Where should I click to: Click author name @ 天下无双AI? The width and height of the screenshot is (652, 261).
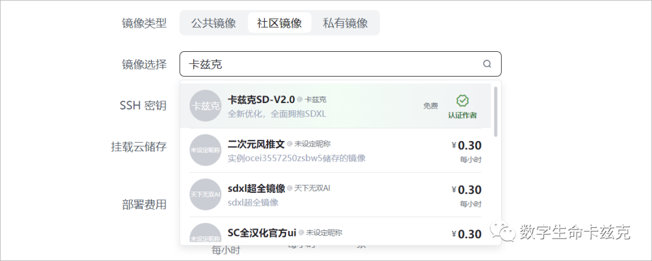[x=309, y=189]
